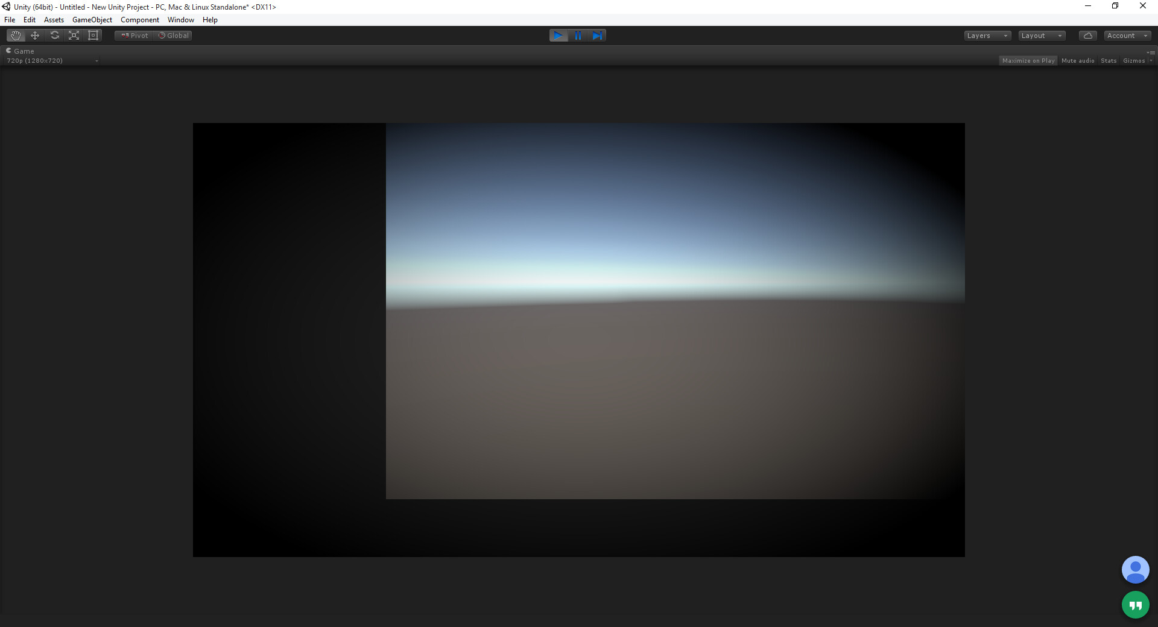Expand the Account dropdown

pyautogui.click(x=1127, y=36)
